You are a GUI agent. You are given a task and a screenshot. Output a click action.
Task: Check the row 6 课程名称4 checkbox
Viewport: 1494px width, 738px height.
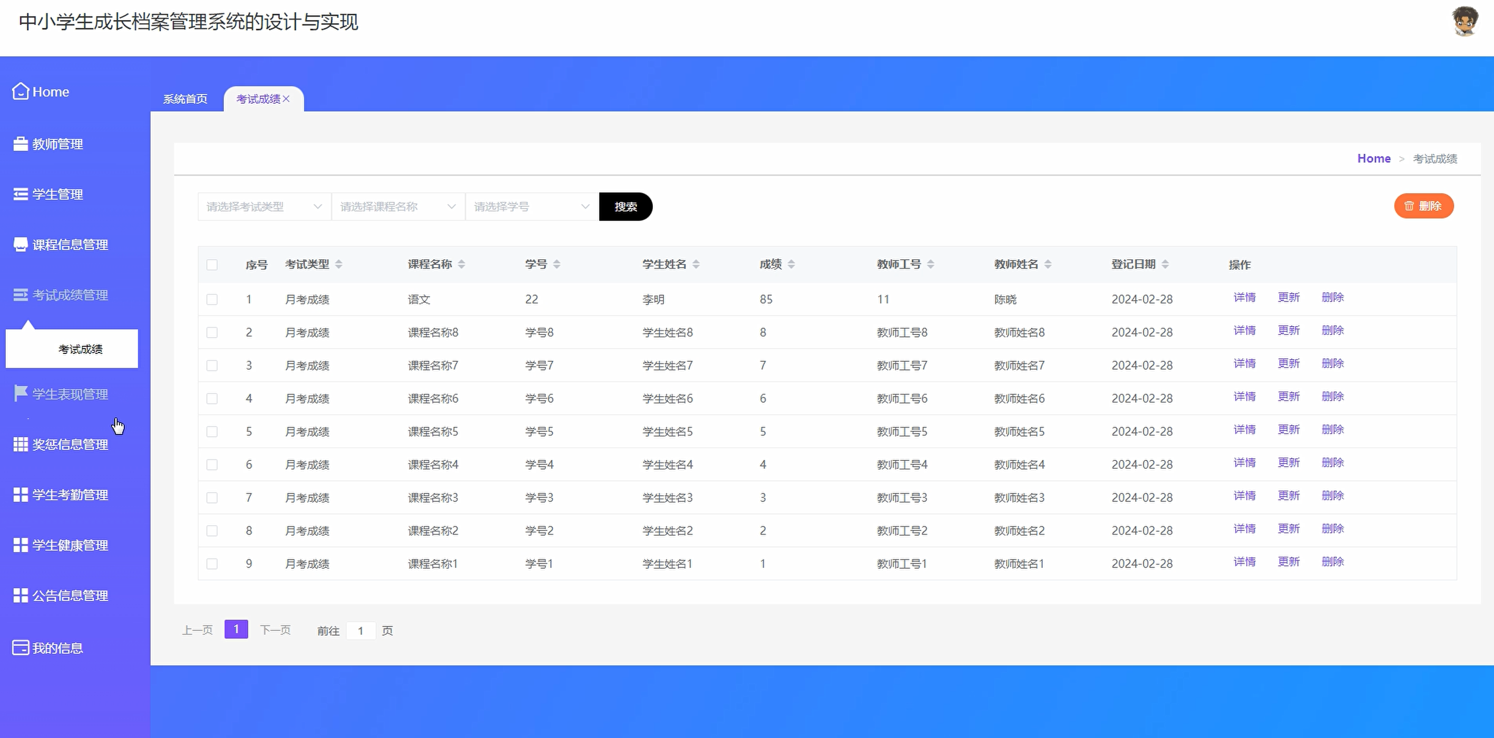click(212, 465)
